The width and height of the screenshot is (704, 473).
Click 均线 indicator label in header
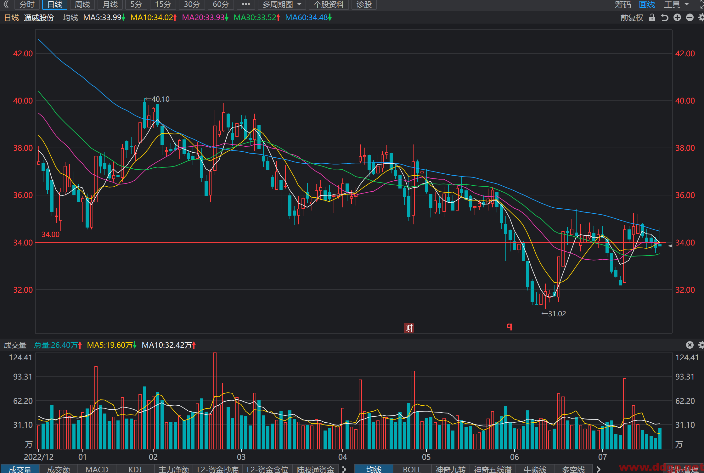pos(70,18)
